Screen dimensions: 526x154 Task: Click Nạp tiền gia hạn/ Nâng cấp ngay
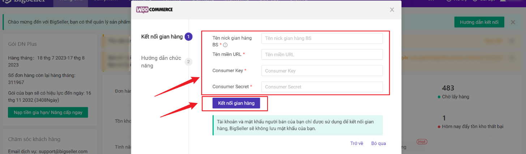click(x=48, y=113)
